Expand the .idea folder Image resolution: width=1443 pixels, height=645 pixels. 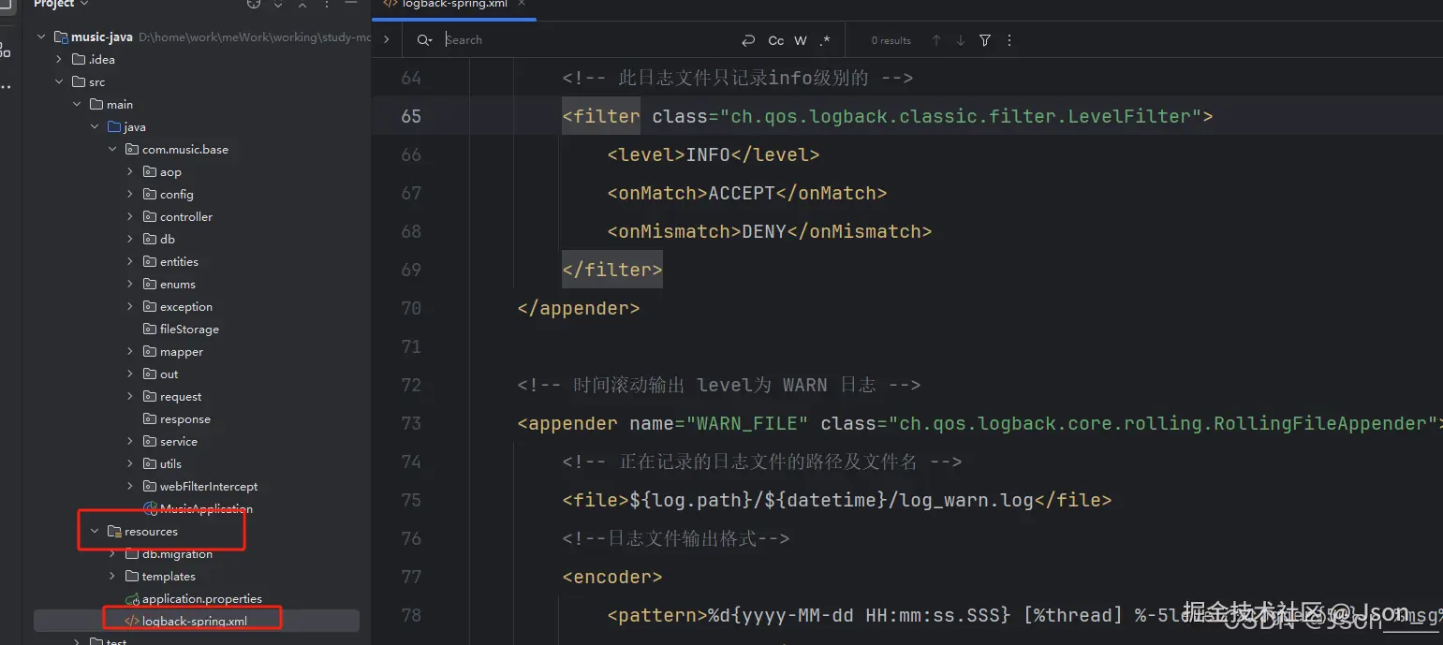point(59,60)
